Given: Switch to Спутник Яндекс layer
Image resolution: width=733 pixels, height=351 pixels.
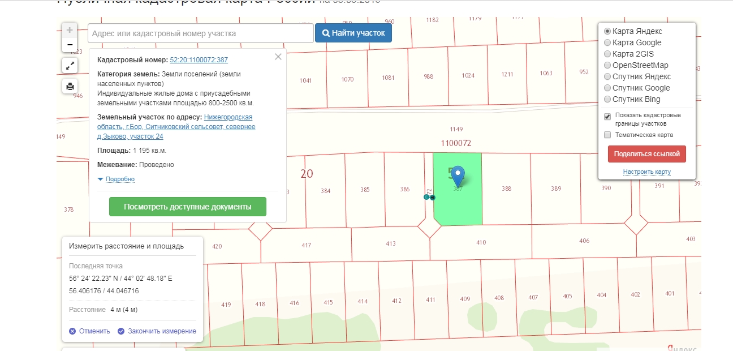Looking at the screenshot, I should click(x=607, y=76).
